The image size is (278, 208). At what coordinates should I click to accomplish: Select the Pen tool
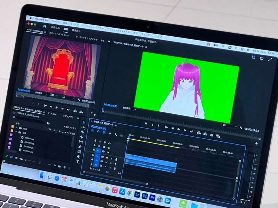(80, 147)
